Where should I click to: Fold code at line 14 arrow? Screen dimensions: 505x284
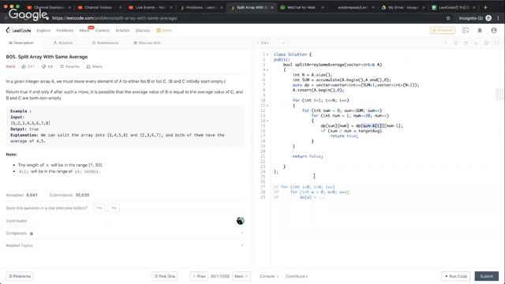[x=267, y=121]
